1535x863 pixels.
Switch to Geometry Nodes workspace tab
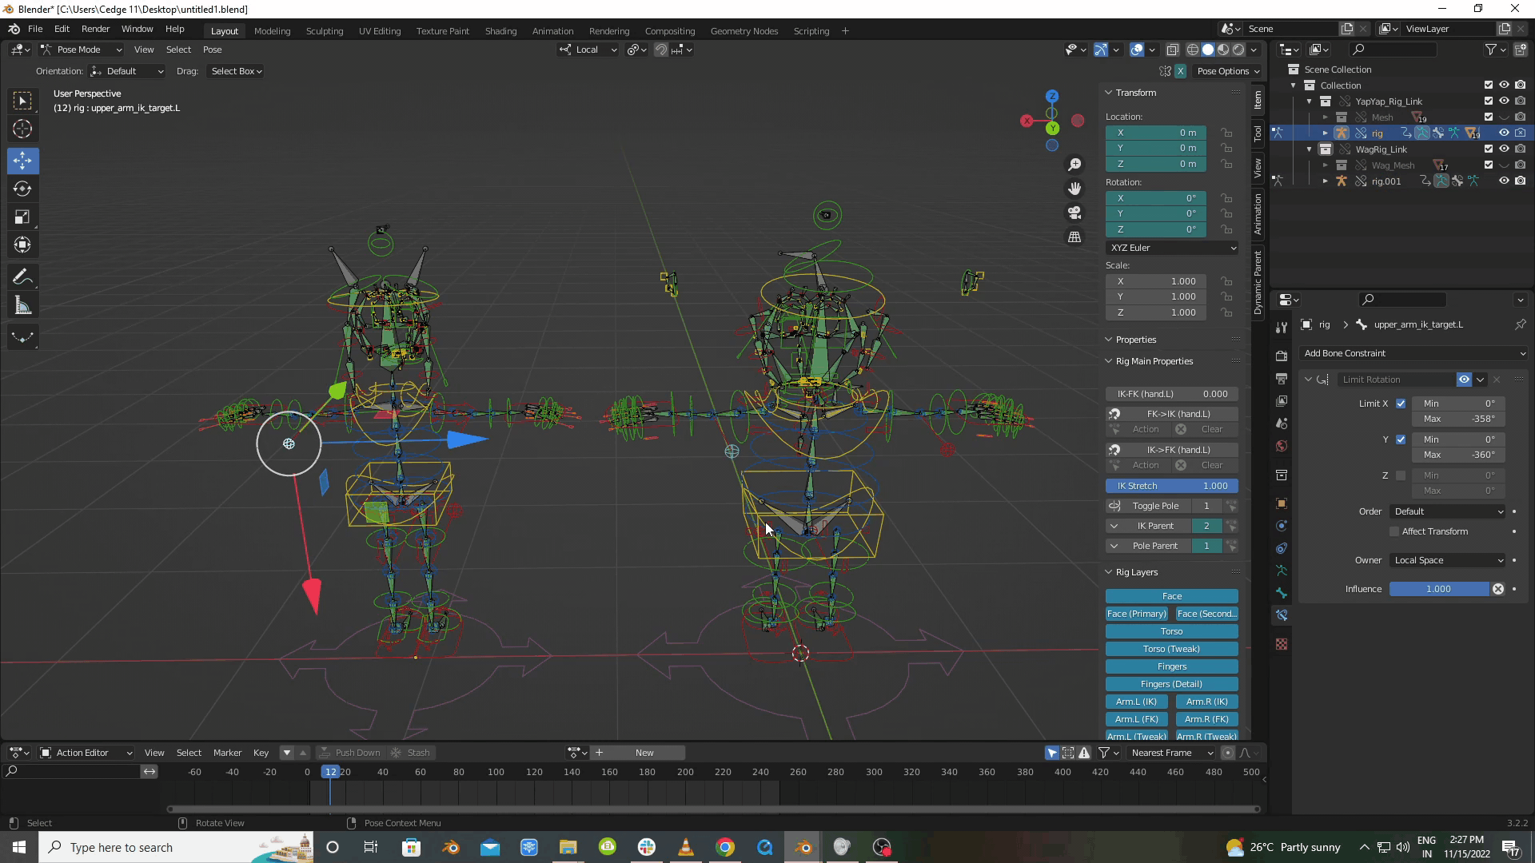(744, 31)
